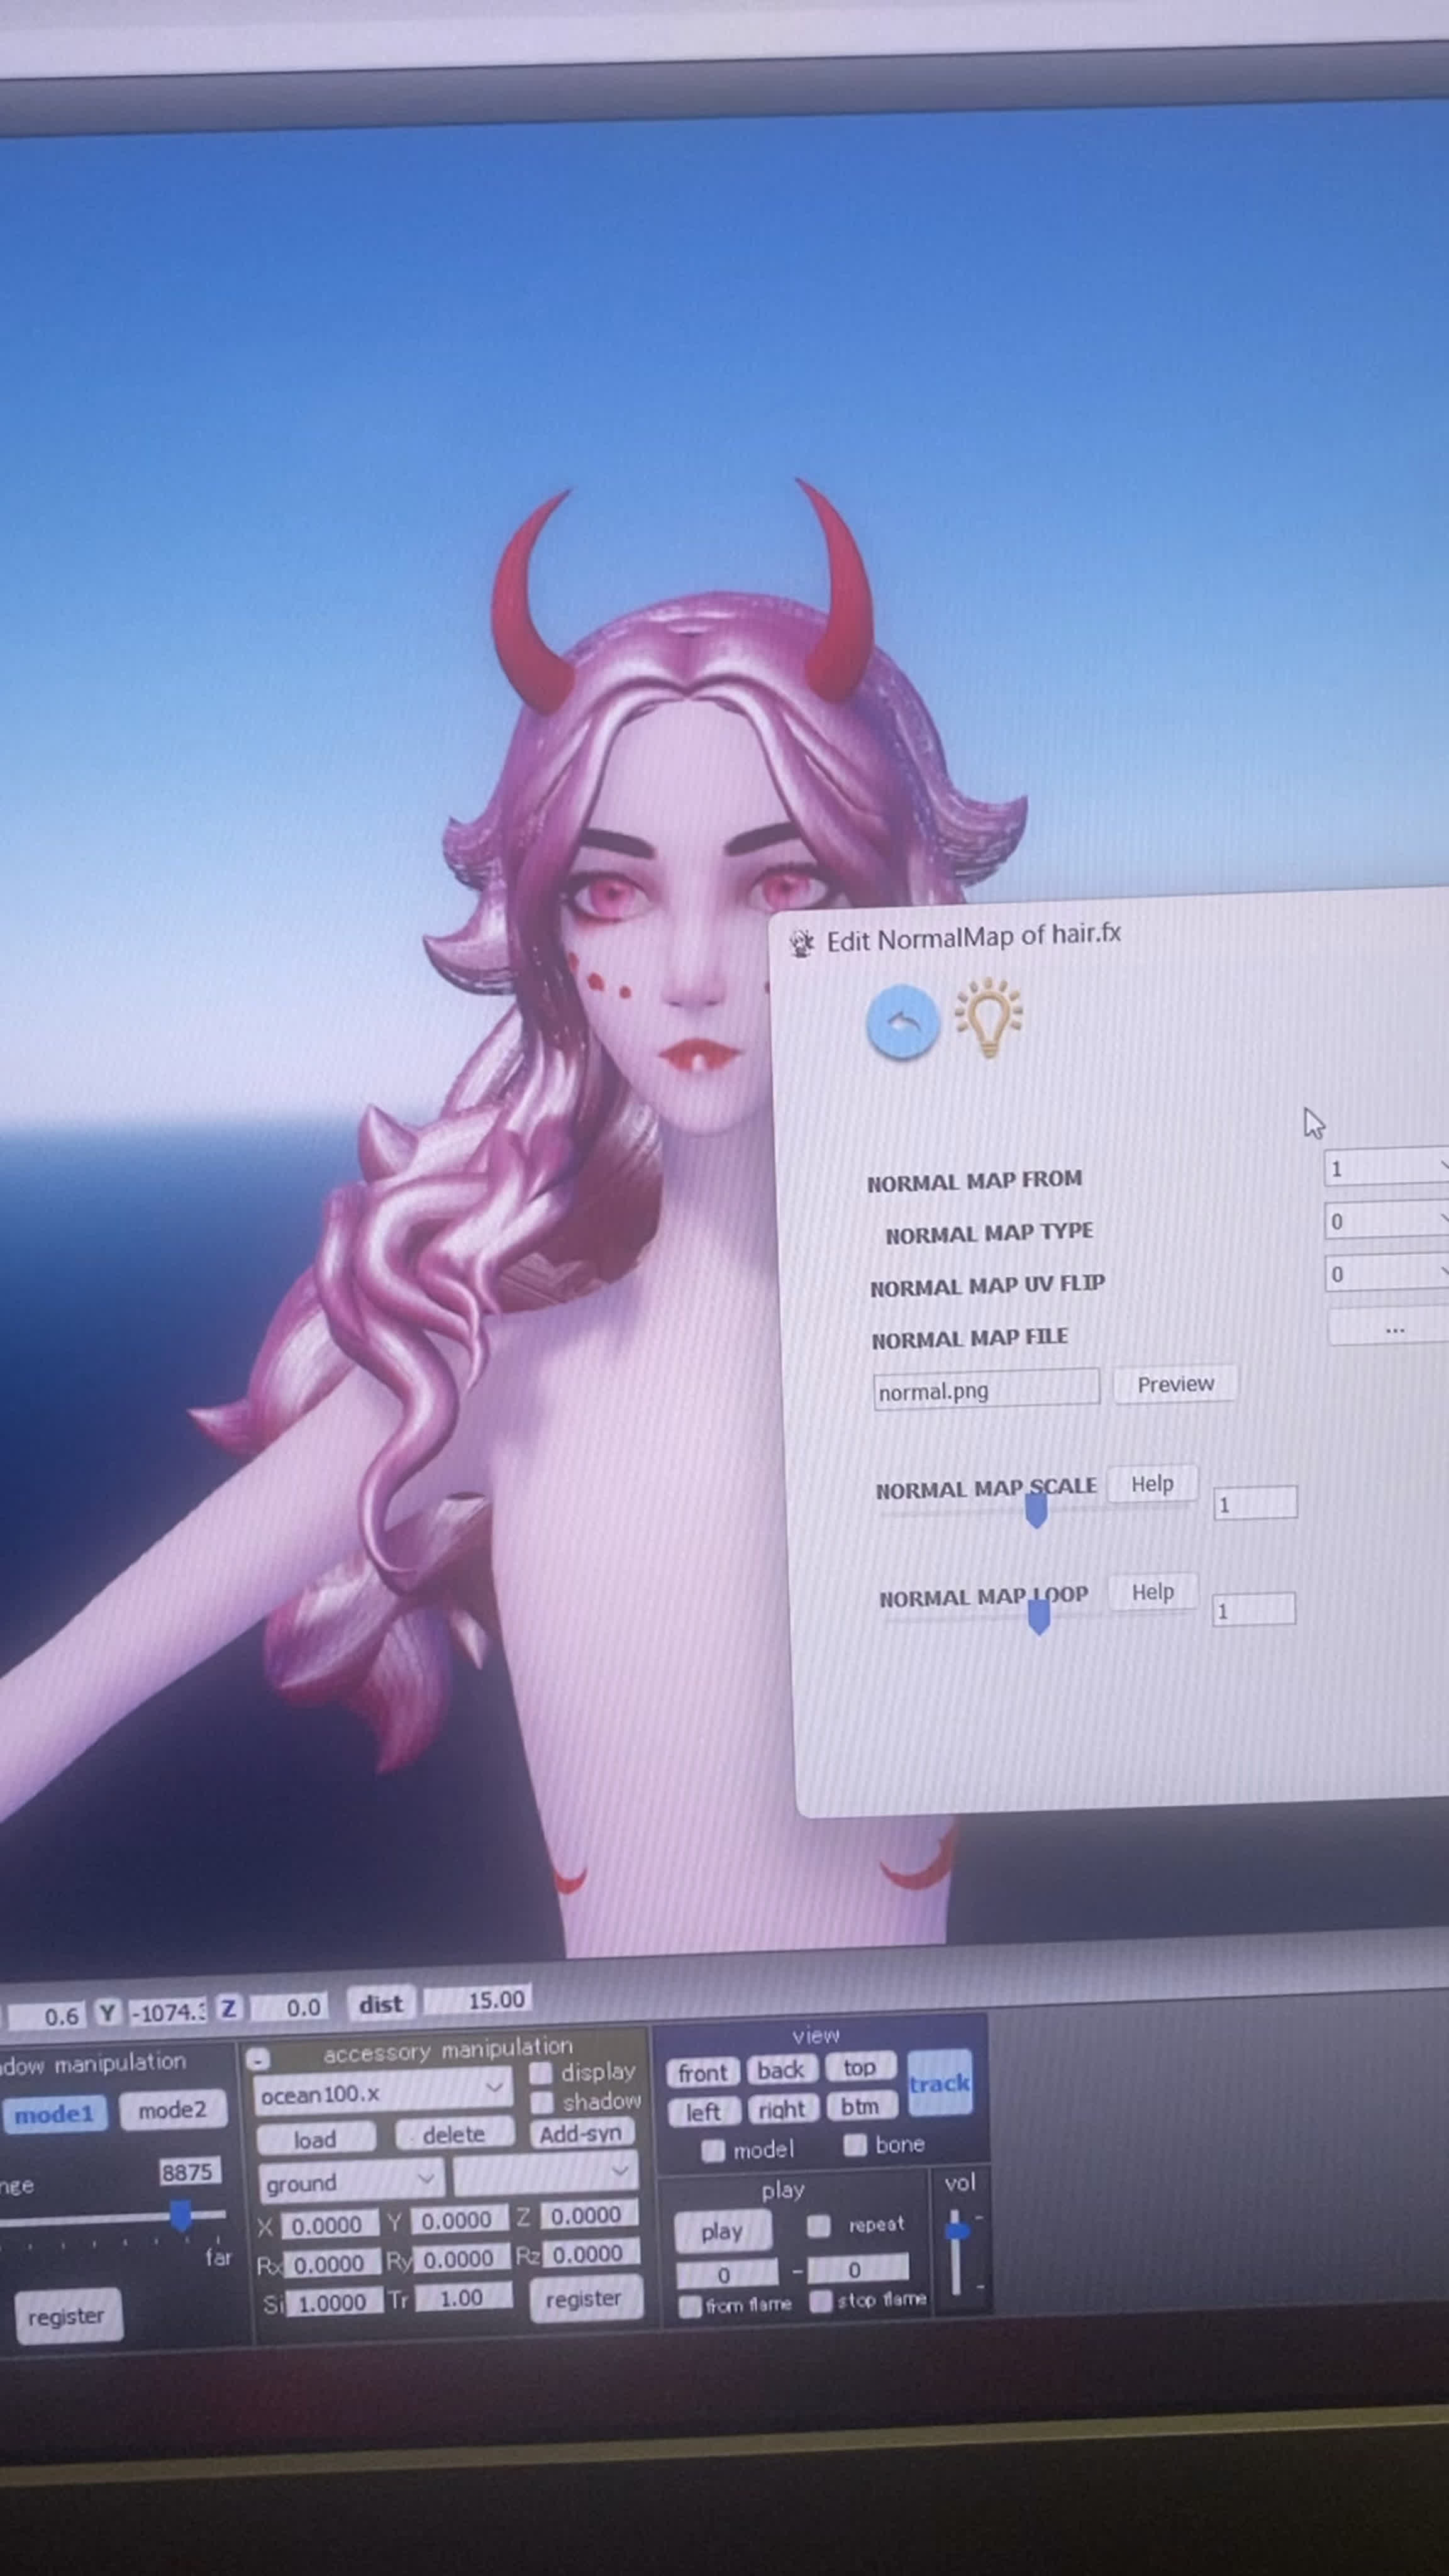Viewport: 1449px width, 2576px height.
Task: Open the NORMAL MAP FROM dropdown
Action: click(x=1386, y=1167)
